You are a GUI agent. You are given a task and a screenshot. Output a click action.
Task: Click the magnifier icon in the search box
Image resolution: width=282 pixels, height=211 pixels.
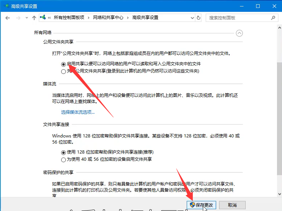pos(272,18)
